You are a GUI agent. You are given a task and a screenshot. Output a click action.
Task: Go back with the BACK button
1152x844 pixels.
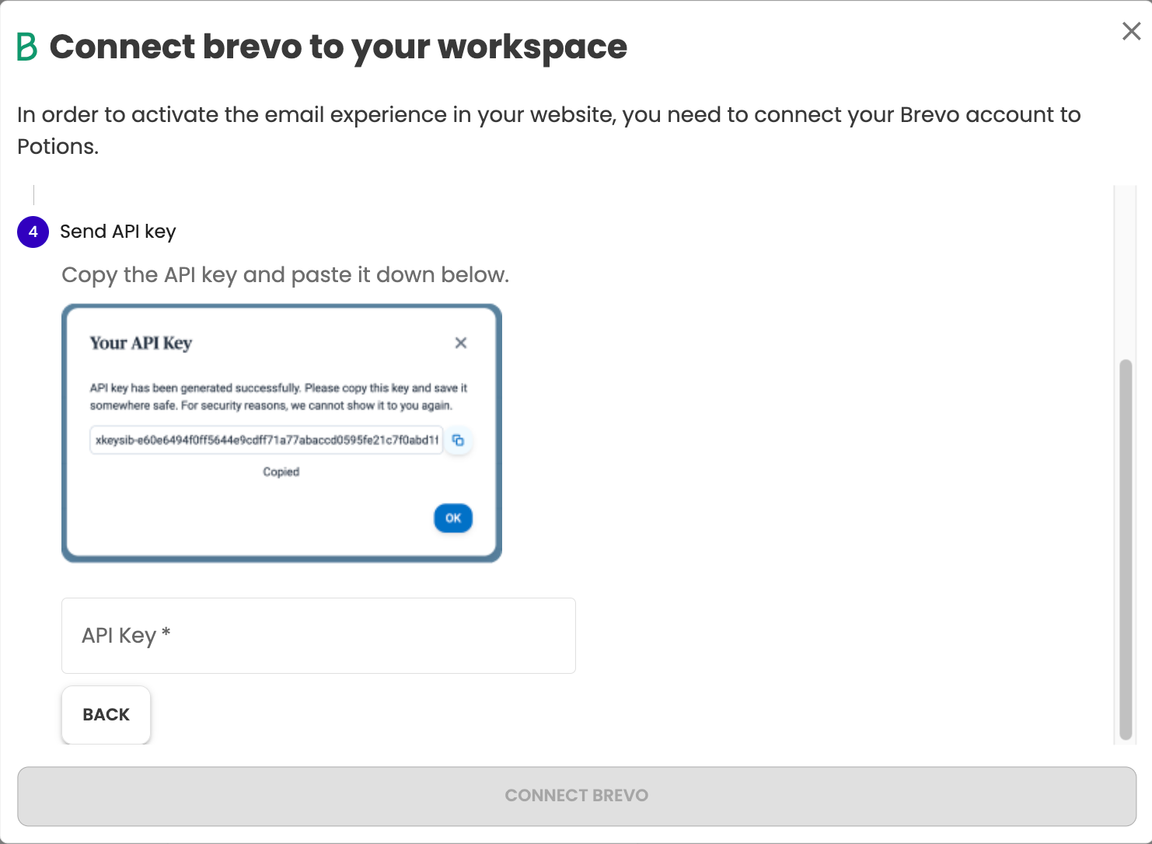pyautogui.click(x=106, y=714)
